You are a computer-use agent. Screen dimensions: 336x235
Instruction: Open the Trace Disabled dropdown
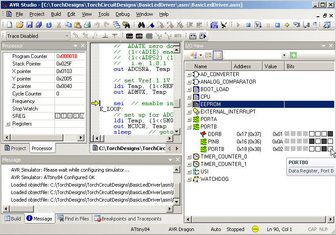(x=67, y=36)
